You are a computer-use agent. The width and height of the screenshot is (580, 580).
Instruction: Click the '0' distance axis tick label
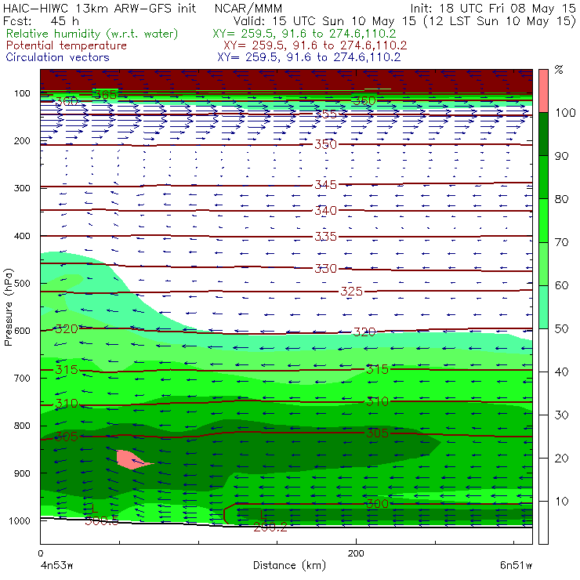point(41,553)
